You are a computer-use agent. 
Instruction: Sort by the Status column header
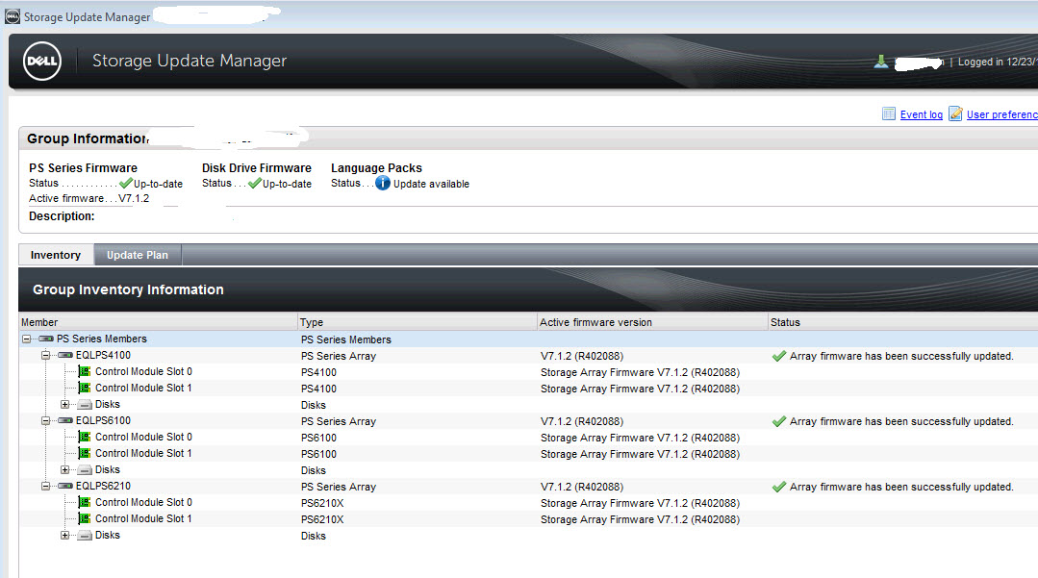(903, 322)
